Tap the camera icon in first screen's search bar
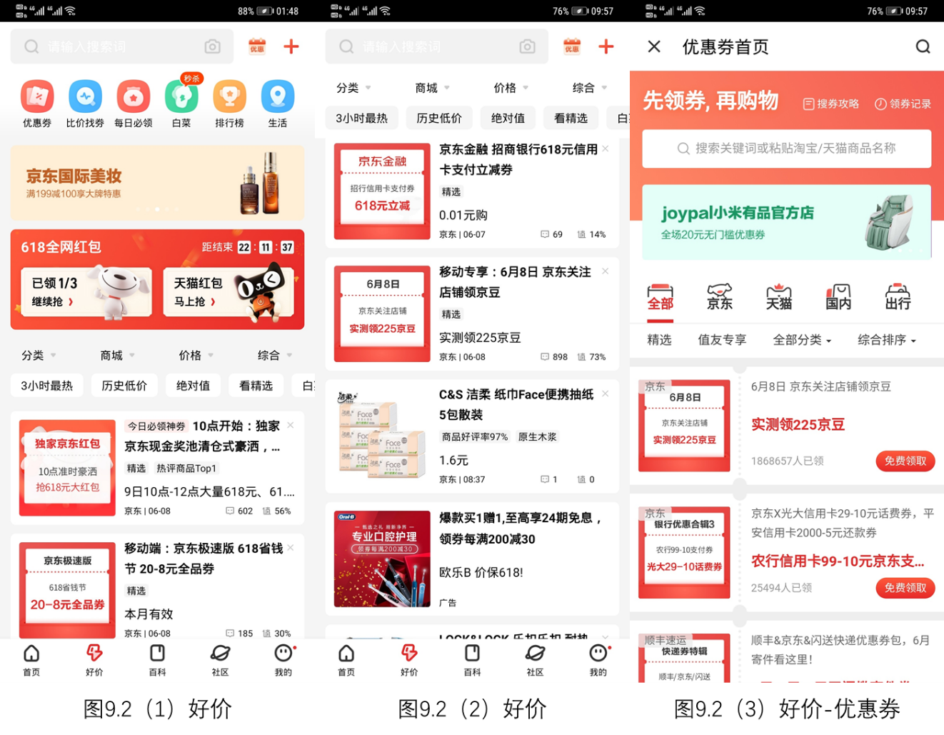The height and width of the screenshot is (735, 944). (x=212, y=46)
